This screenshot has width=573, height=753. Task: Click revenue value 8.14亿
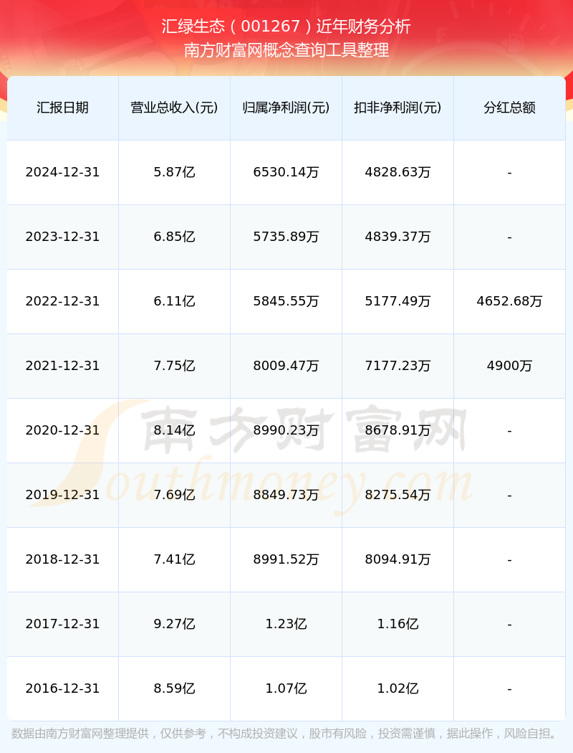175,430
